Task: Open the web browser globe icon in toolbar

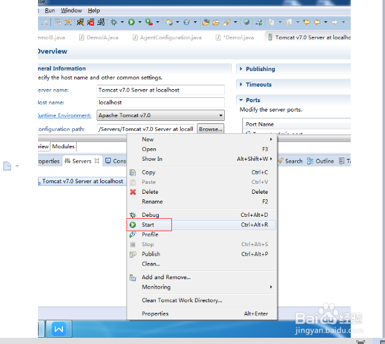Action: click(247, 22)
